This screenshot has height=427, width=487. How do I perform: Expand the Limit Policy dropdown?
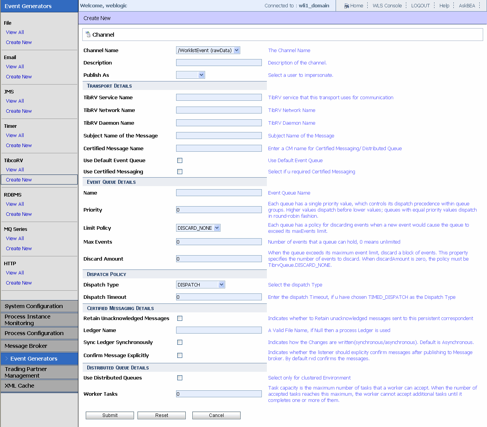[x=198, y=228]
